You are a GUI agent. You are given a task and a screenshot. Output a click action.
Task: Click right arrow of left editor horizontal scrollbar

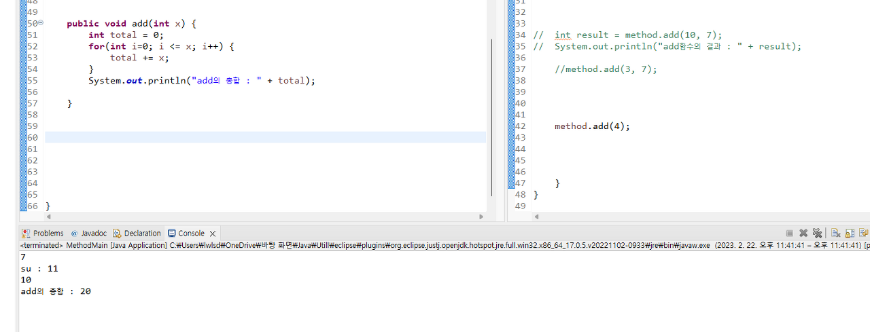481,217
